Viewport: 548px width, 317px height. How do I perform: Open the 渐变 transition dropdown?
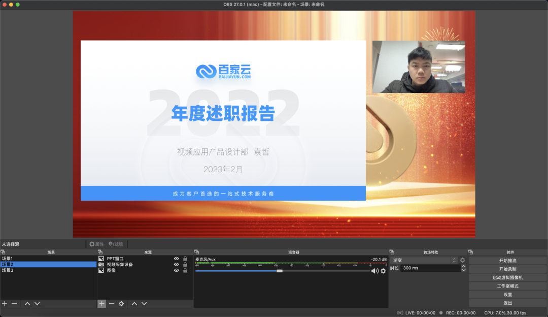tap(424, 260)
